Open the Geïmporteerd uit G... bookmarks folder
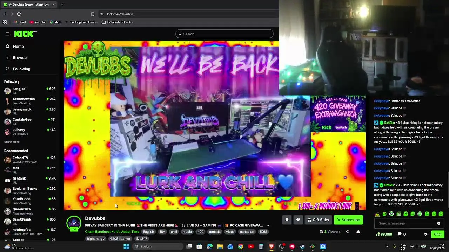449x252 pixels. [x=118, y=22]
